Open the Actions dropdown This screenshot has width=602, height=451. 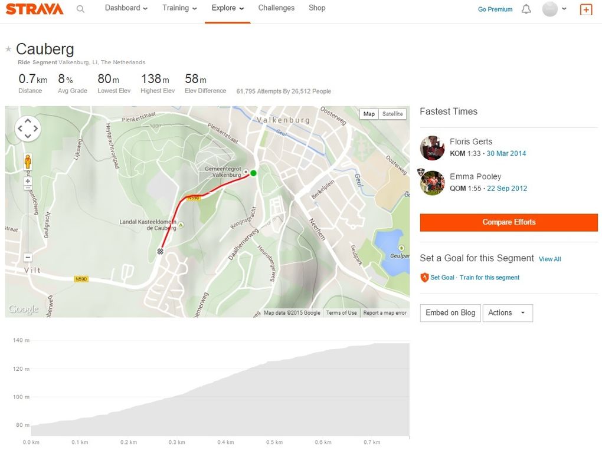(507, 313)
